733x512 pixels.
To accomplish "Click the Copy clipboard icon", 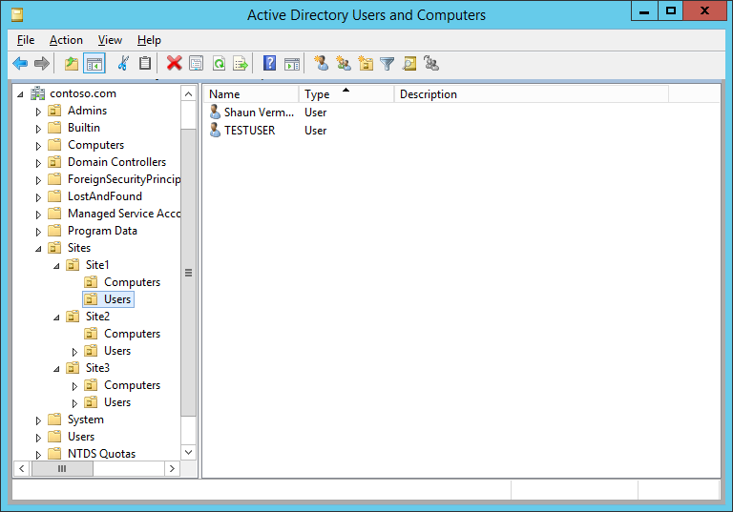I will tap(145, 63).
